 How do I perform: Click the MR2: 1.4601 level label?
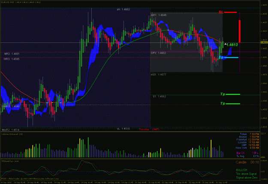[12, 54]
